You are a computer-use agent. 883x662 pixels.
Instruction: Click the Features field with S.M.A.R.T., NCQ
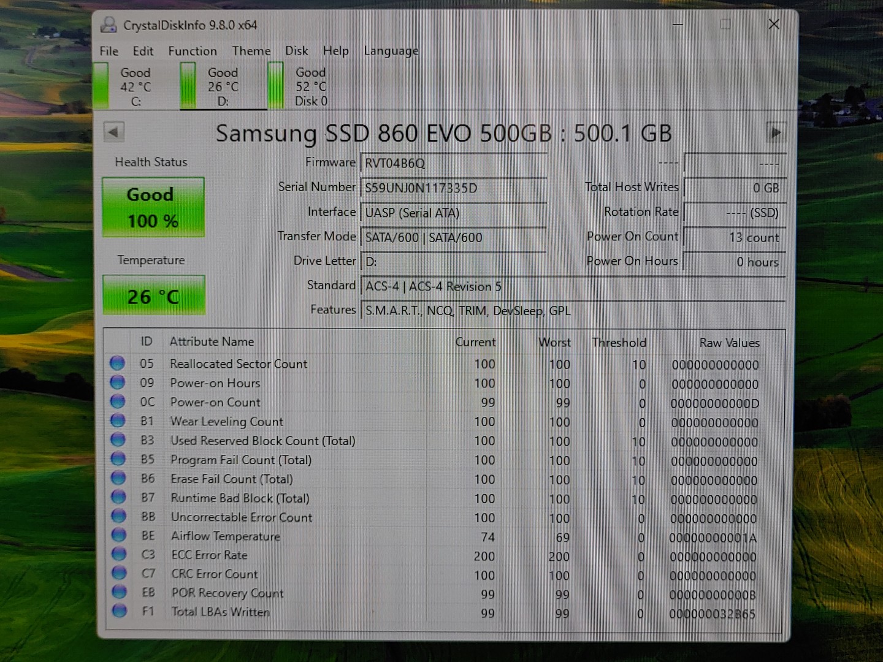573,311
